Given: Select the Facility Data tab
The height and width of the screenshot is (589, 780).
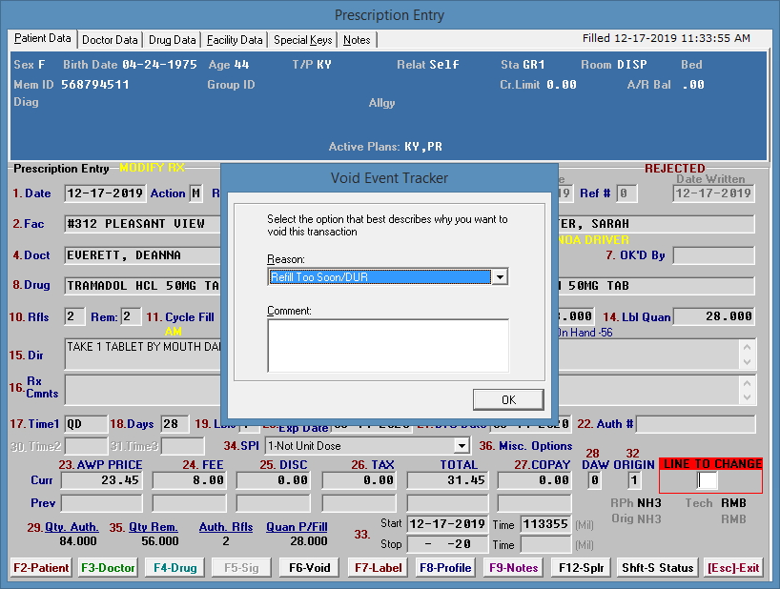Looking at the screenshot, I should click(235, 40).
